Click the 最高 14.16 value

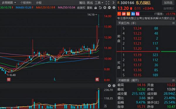(x=141, y=85)
